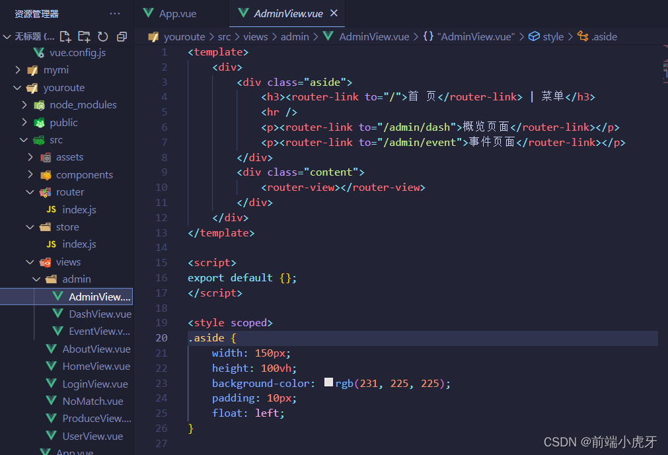This screenshot has height=455, width=668.
Task: Click src in the breadcrumb path
Action: click(225, 37)
